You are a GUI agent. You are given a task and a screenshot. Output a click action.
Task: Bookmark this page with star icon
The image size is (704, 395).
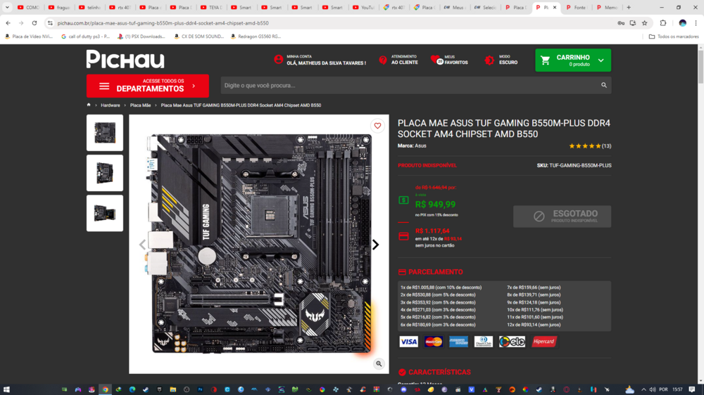644,22
